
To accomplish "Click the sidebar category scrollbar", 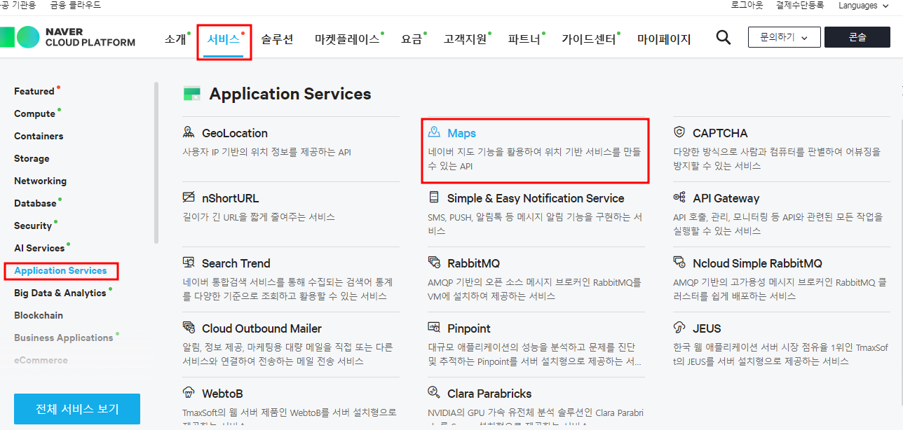I will tap(156, 163).
